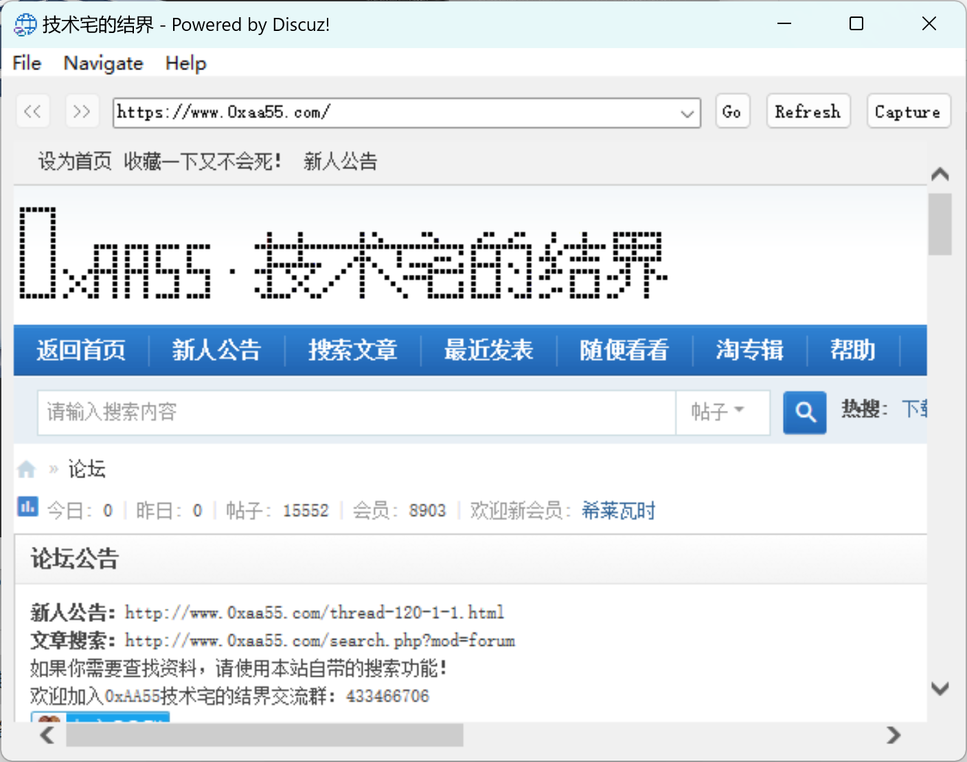The height and width of the screenshot is (762, 967).
Task: Click the 请输入搜索内容 search box
Action: click(x=356, y=412)
